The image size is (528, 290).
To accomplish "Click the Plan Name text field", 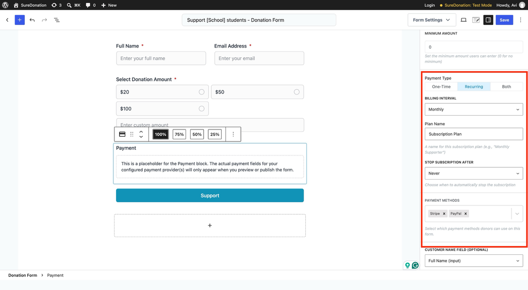I will click(x=474, y=134).
